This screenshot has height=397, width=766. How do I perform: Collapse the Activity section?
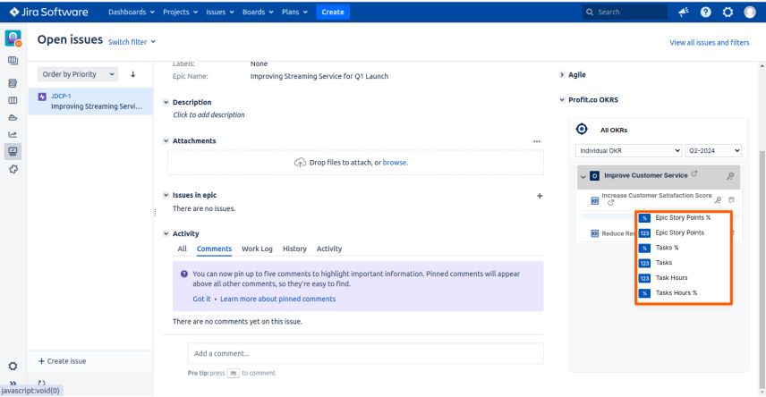166,233
